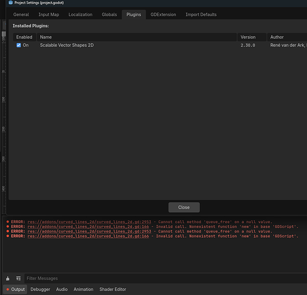Open the Output bottom panel
Viewport: 307px width, 295px height.
(x=15, y=289)
